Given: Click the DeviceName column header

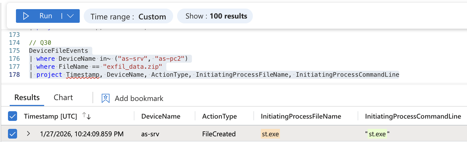Looking at the screenshot, I should point(161,116).
